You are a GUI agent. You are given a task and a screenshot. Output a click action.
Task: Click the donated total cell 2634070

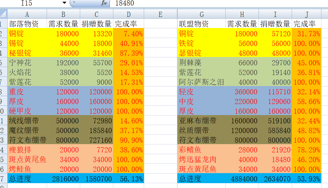[x=275, y=179]
